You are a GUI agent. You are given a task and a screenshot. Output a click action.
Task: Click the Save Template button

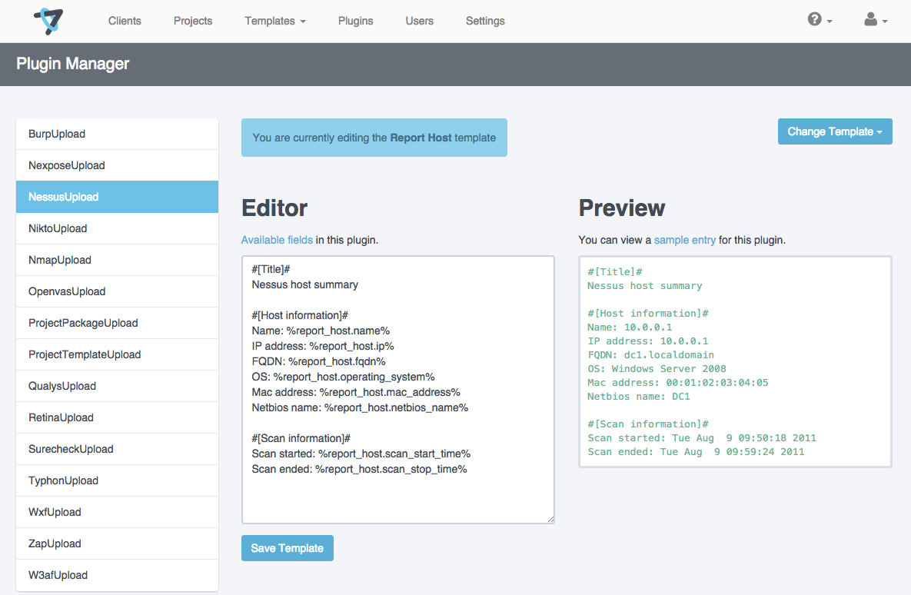click(x=287, y=547)
